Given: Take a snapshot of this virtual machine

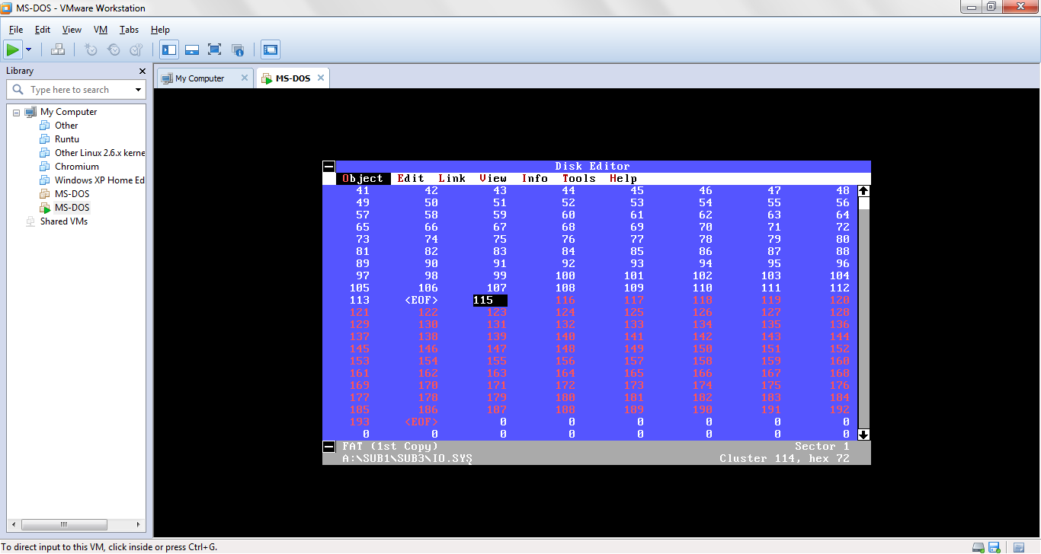Looking at the screenshot, I should pyautogui.click(x=91, y=50).
